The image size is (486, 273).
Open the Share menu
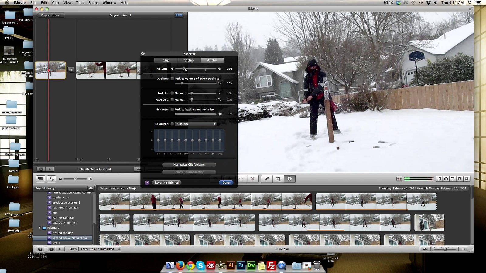click(93, 3)
